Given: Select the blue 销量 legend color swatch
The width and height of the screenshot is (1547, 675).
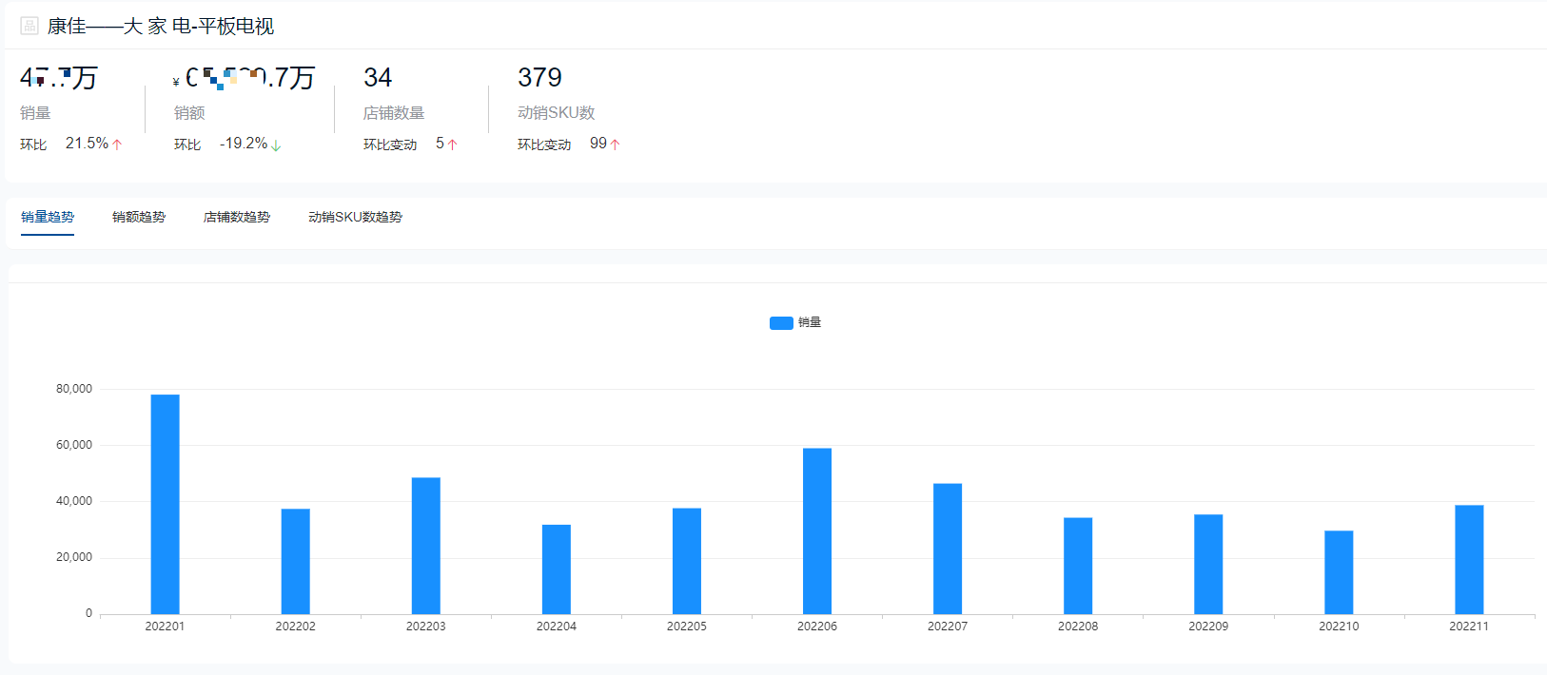Looking at the screenshot, I should click(781, 323).
